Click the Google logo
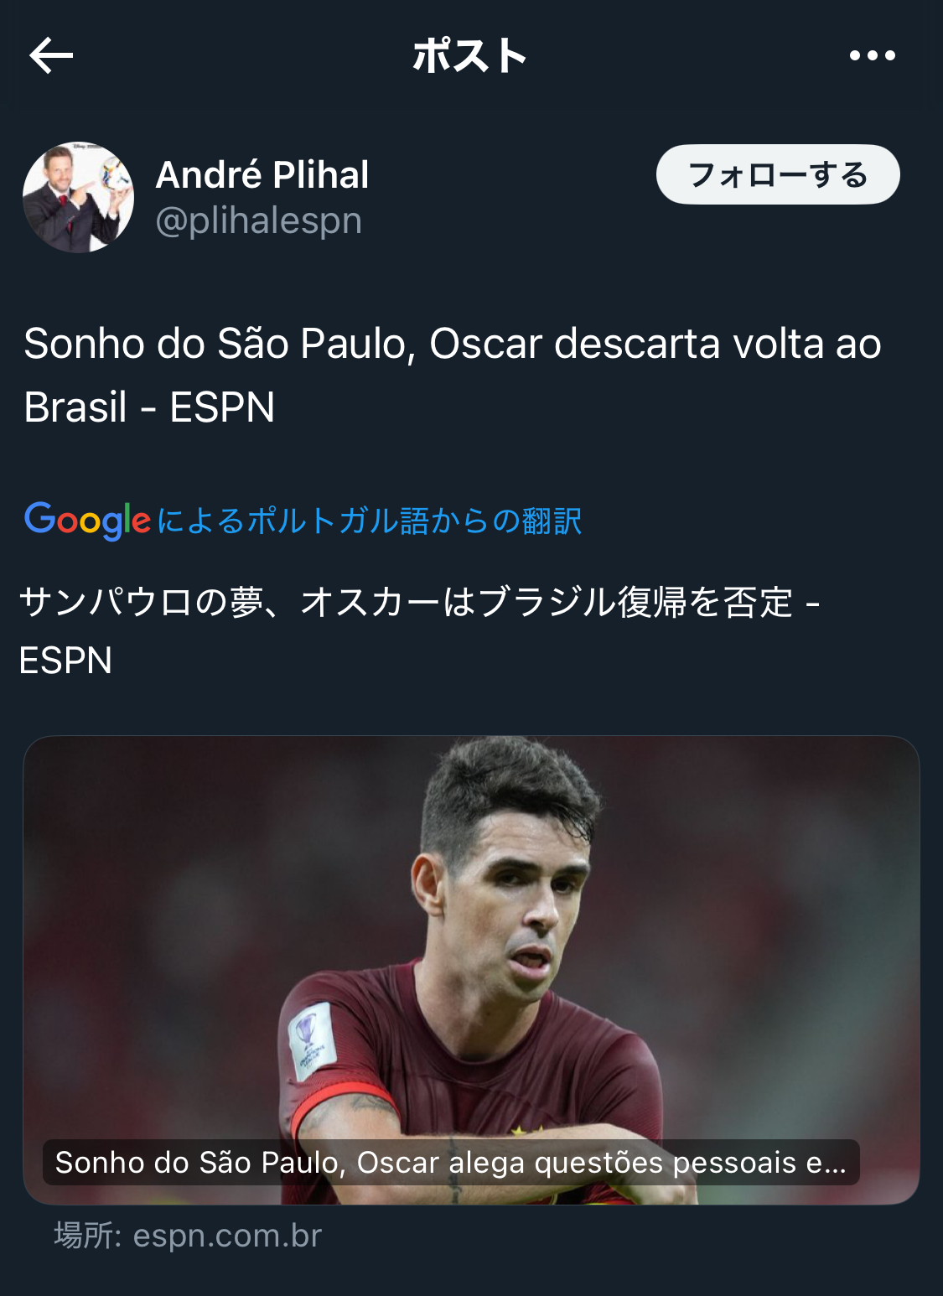 click(87, 521)
